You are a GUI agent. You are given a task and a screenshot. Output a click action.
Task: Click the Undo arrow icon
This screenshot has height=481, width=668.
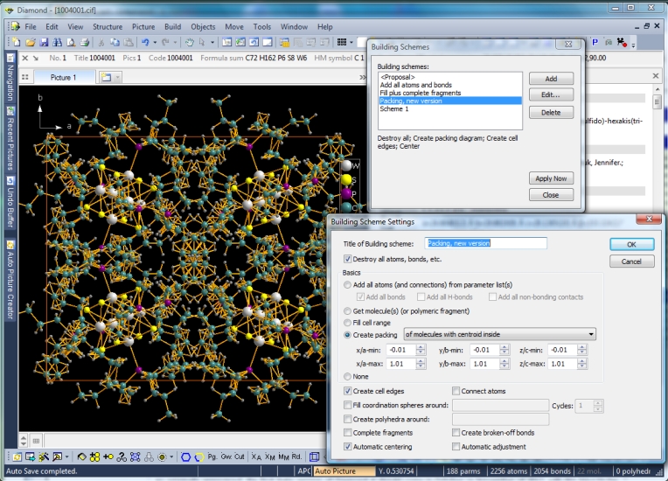coord(144,42)
